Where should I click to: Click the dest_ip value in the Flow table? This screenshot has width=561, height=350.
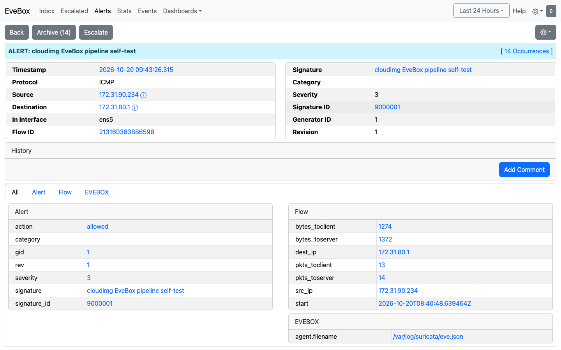pos(394,252)
